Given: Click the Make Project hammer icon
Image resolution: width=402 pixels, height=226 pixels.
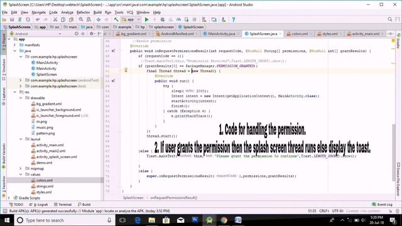Looking at the screenshot, I should point(116,19).
